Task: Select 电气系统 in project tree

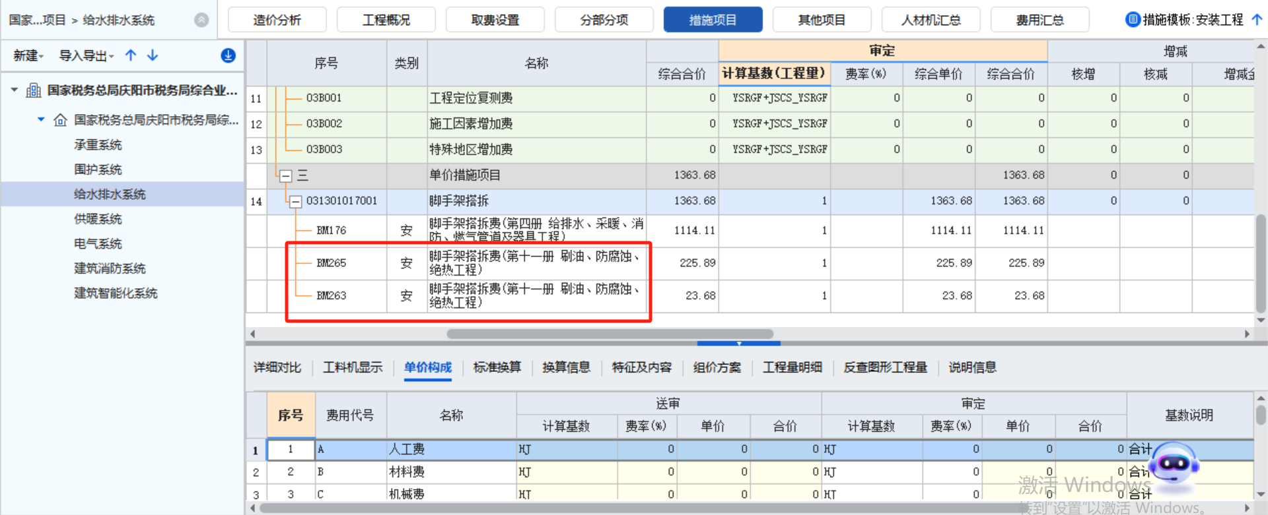Action: [x=98, y=243]
